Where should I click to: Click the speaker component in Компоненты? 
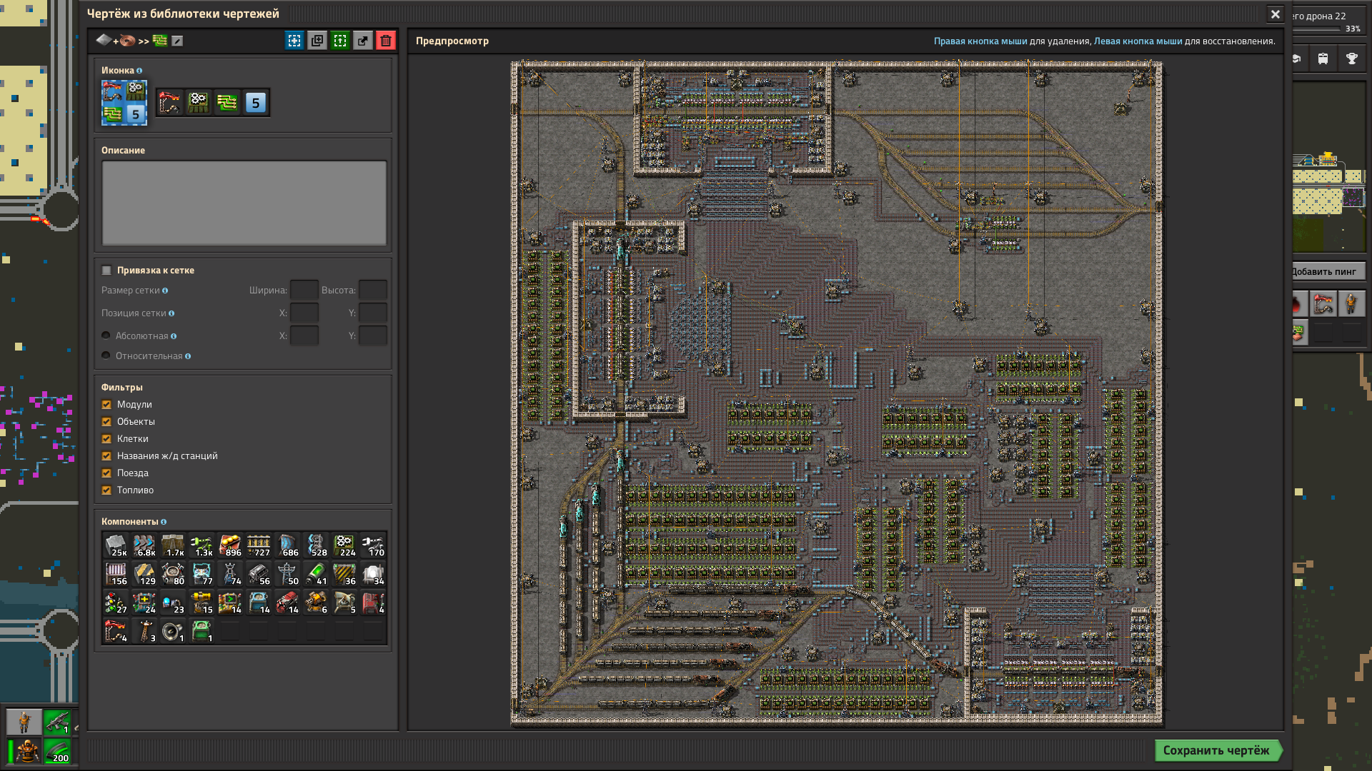173,631
